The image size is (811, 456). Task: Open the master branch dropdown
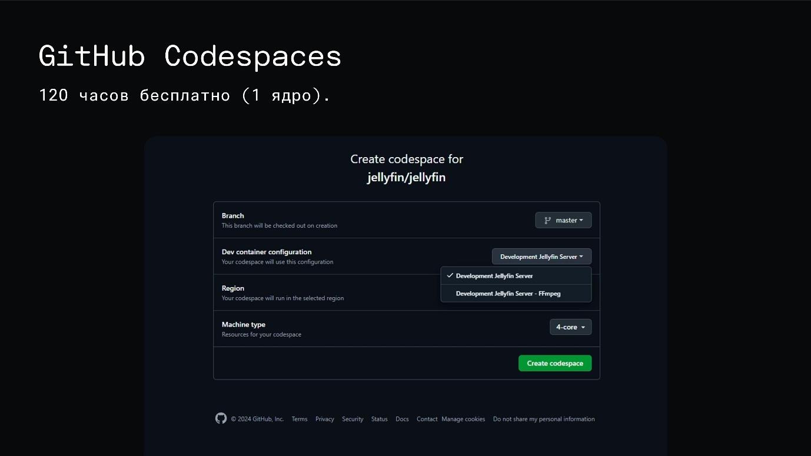[563, 220]
